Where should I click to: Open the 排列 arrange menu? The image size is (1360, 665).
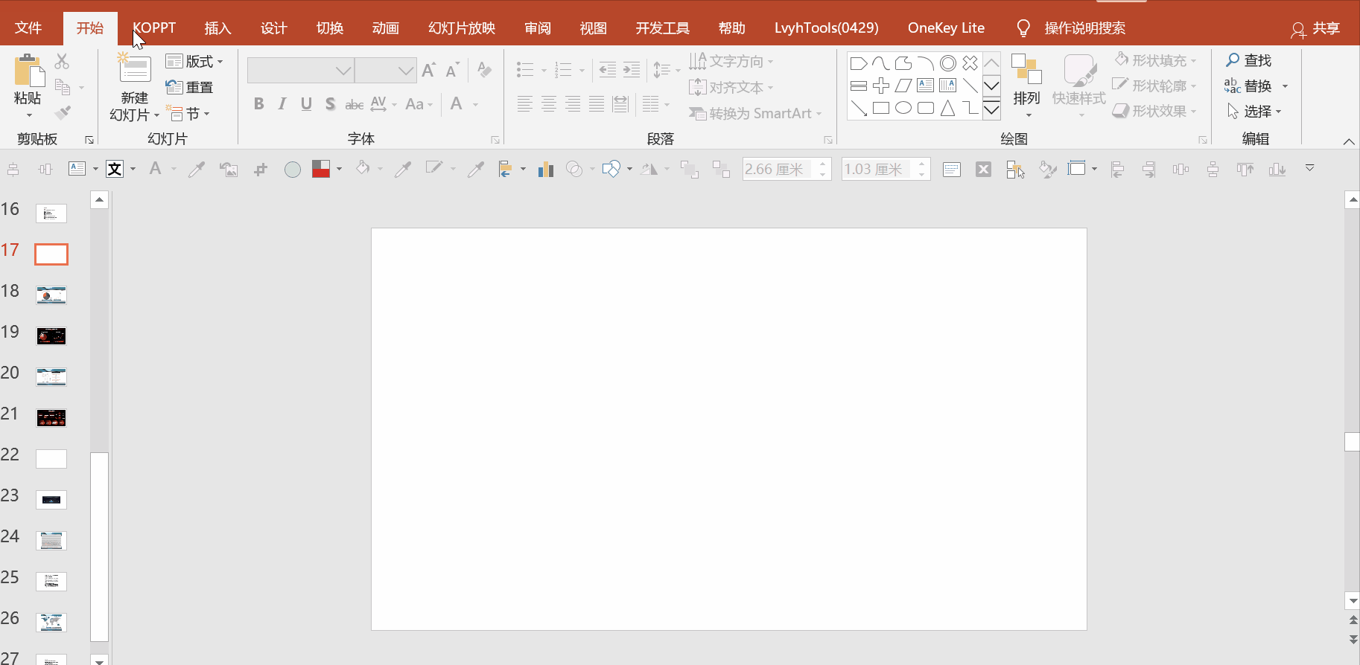tap(1026, 86)
